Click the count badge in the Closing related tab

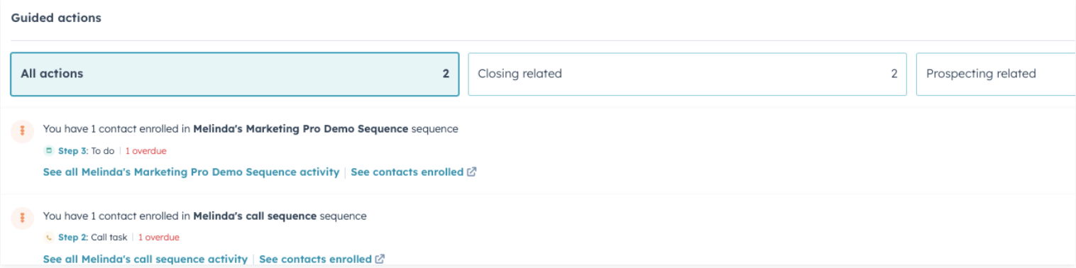(894, 74)
